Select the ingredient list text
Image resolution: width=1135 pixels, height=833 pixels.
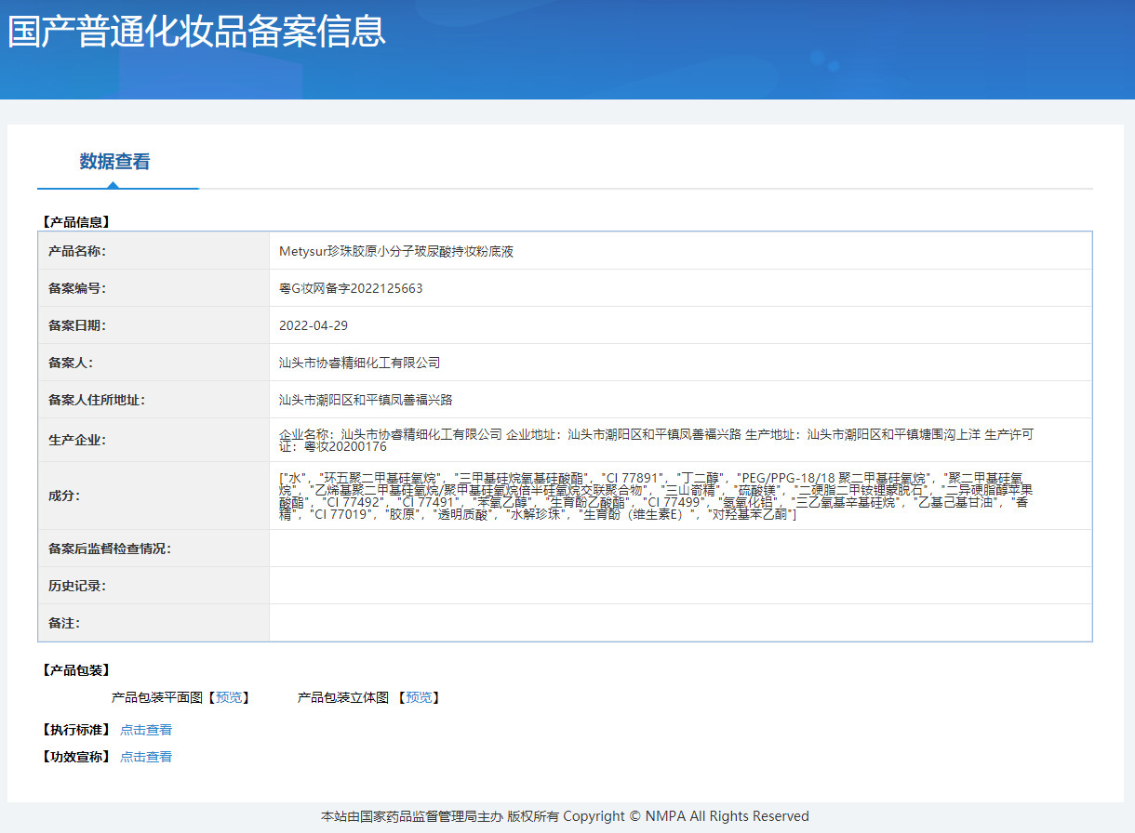tap(657, 496)
